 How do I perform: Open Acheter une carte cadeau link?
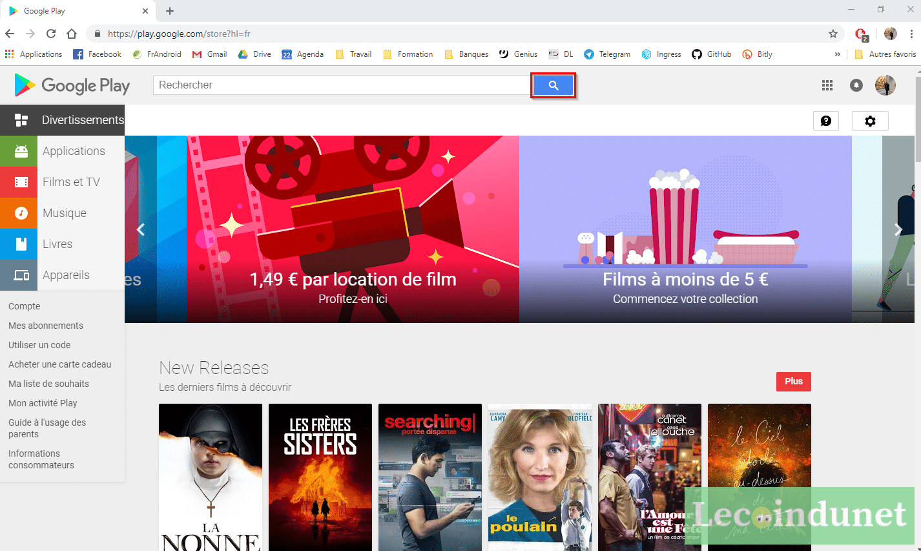tap(59, 364)
